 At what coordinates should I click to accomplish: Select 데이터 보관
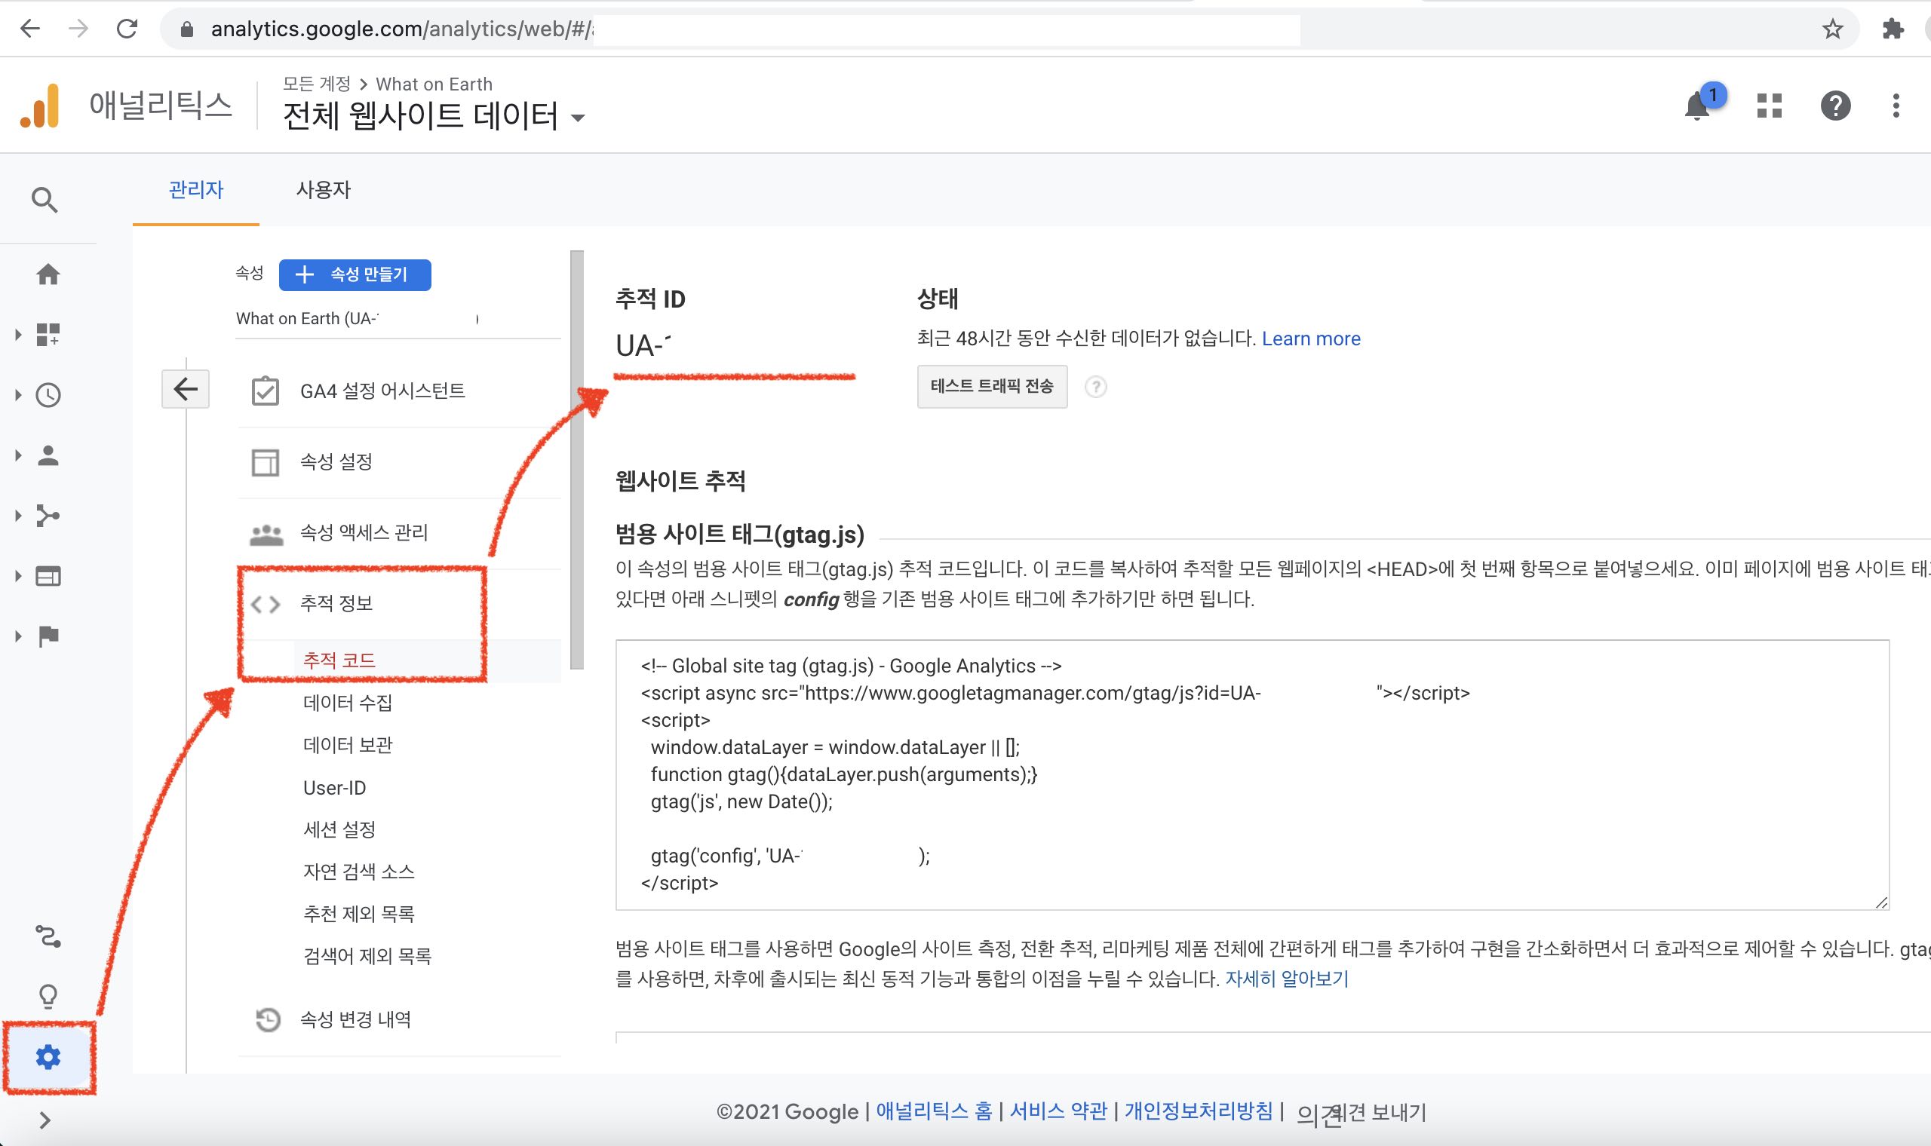[348, 745]
